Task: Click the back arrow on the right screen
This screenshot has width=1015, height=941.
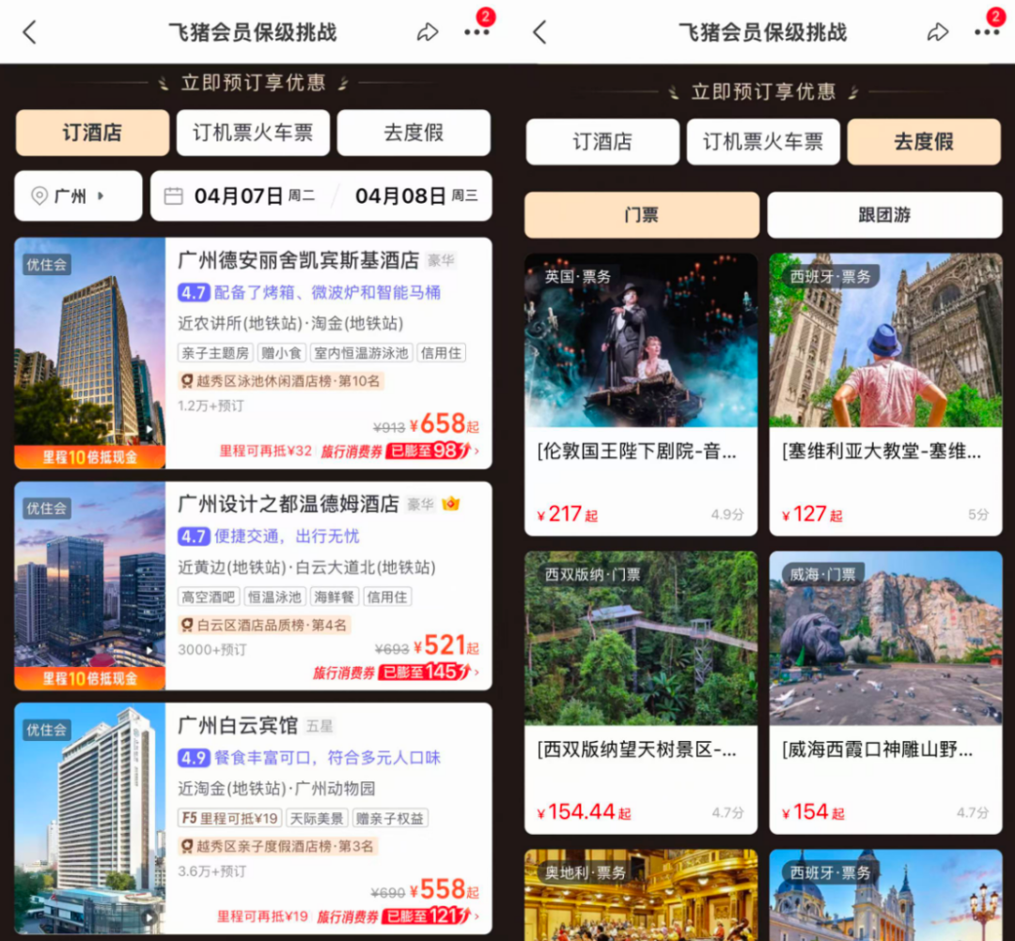Action: [540, 31]
